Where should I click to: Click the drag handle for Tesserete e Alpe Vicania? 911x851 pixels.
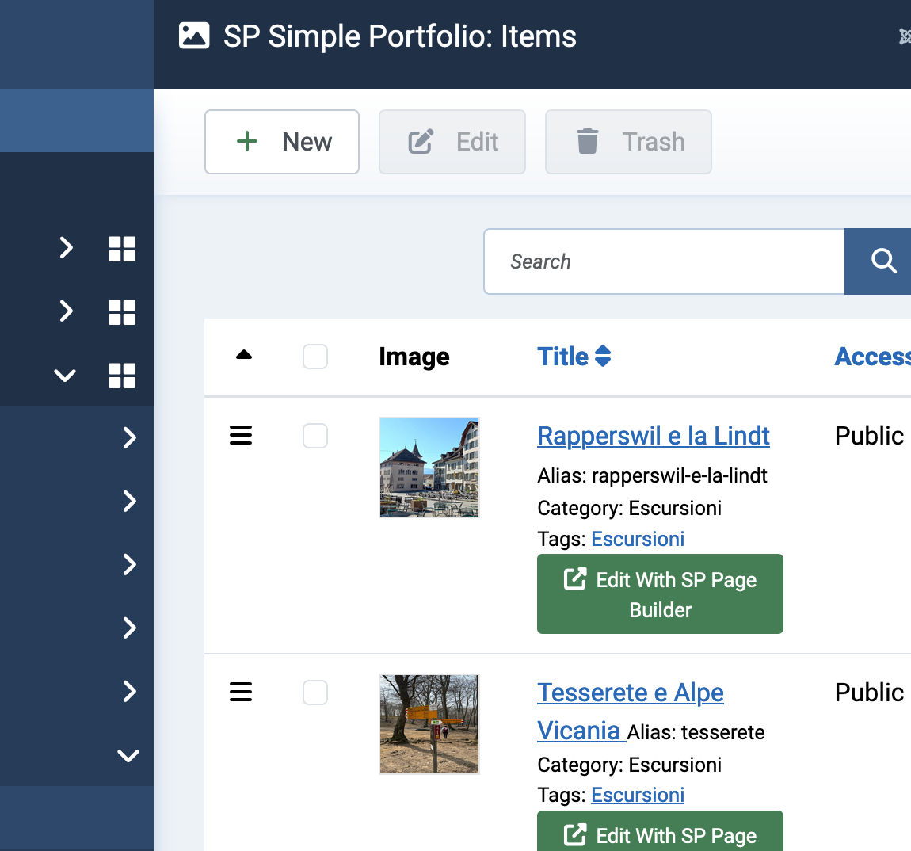(241, 692)
